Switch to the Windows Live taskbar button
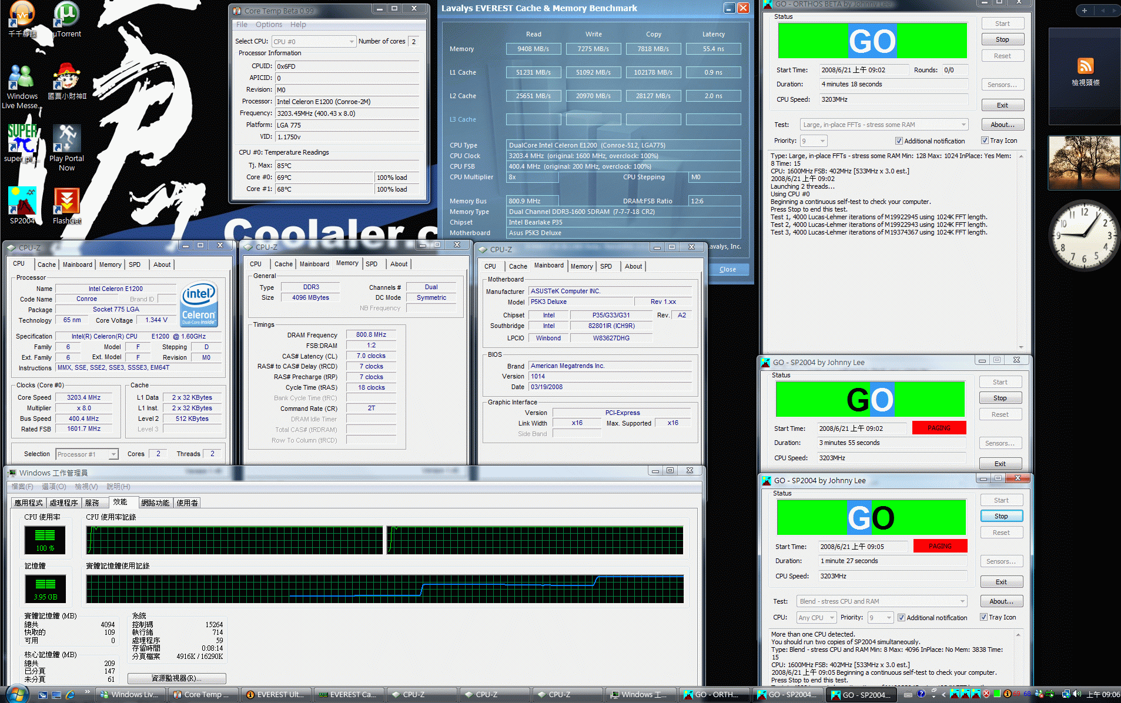 point(129,695)
